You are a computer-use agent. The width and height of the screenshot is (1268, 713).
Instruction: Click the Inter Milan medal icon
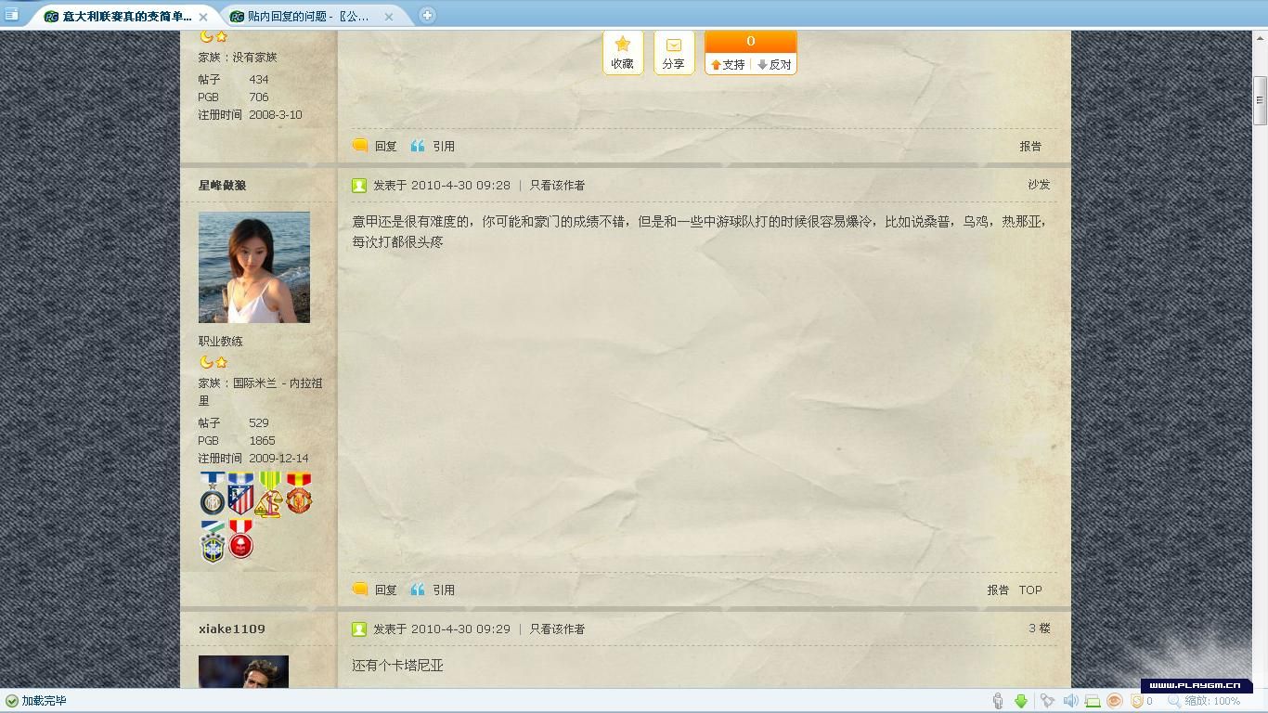pyautogui.click(x=213, y=495)
